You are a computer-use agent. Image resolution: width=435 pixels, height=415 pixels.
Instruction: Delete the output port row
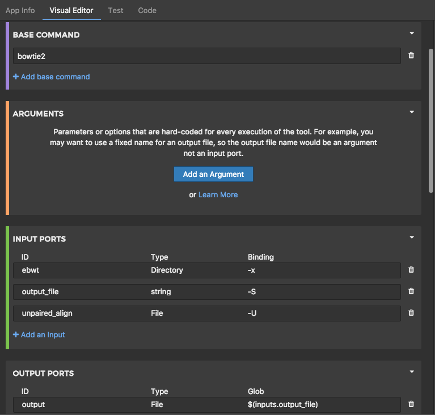[411, 404]
